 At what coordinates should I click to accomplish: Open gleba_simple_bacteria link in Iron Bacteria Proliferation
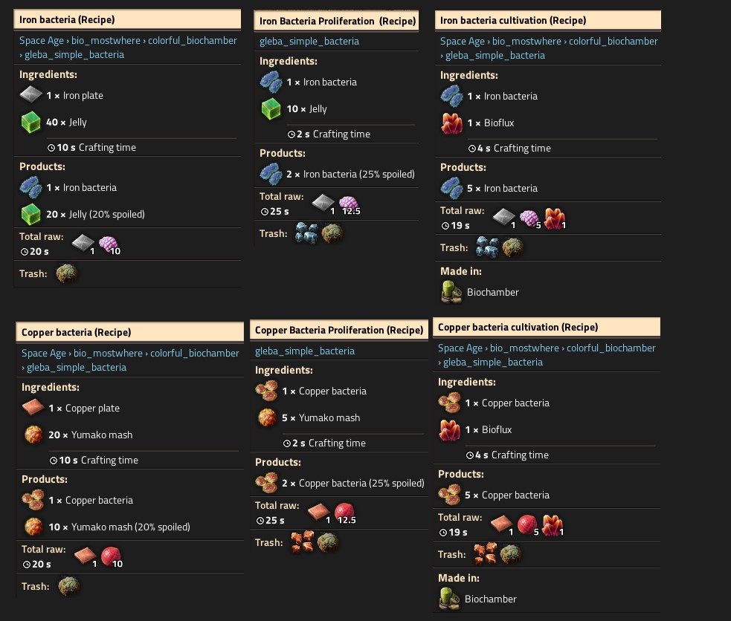click(309, 41)
